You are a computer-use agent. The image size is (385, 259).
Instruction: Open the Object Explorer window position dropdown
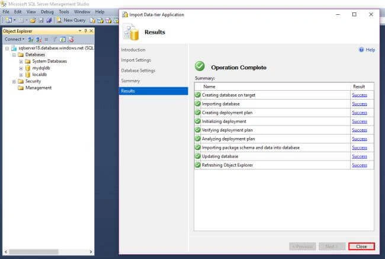80,31
